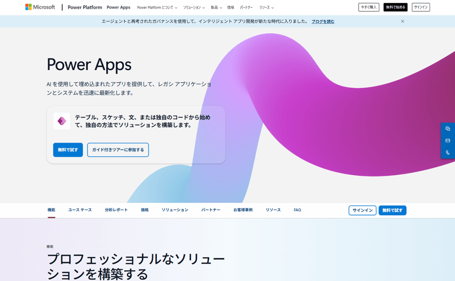Click the Power Apps hero heading

(89, 64)
